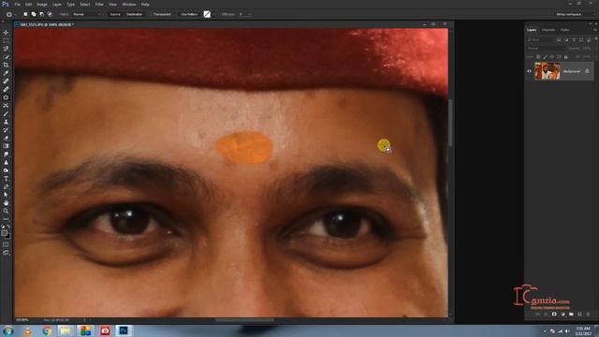The image size is (599, 337).
Task: Click the diagonal pattern swatch in options bar
Action: point(207,14)
